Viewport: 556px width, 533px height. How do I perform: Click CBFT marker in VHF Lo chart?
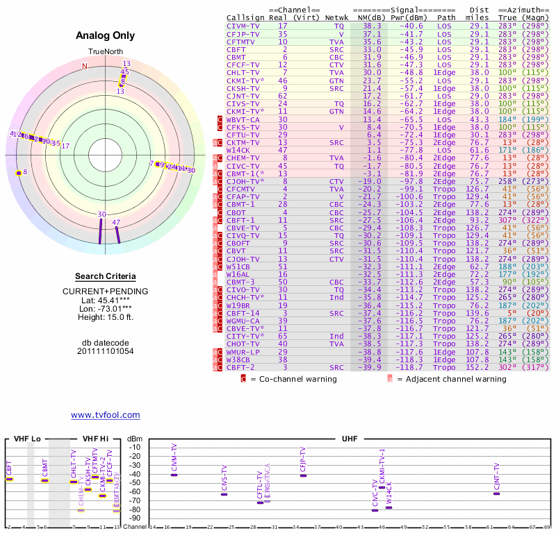tap(10, 479)
